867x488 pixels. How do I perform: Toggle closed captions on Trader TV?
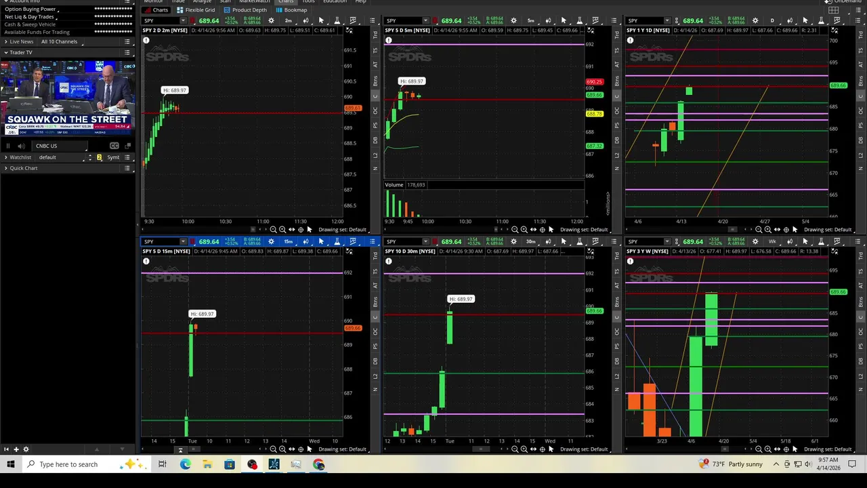click(114, 146)
